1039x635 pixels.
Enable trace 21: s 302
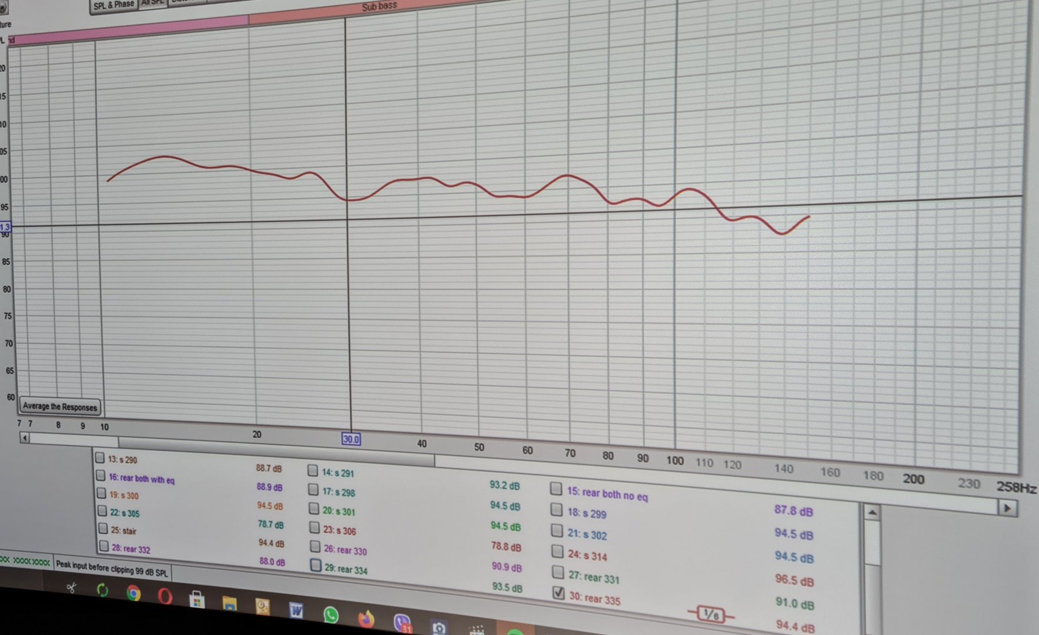[x=557, y=530]
